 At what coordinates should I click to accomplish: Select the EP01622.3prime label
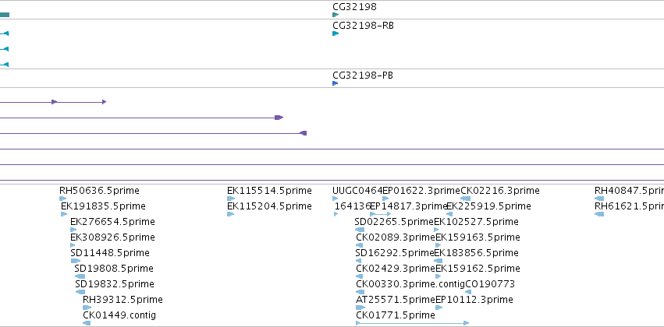pyautogui.click(x=421, y=191)
